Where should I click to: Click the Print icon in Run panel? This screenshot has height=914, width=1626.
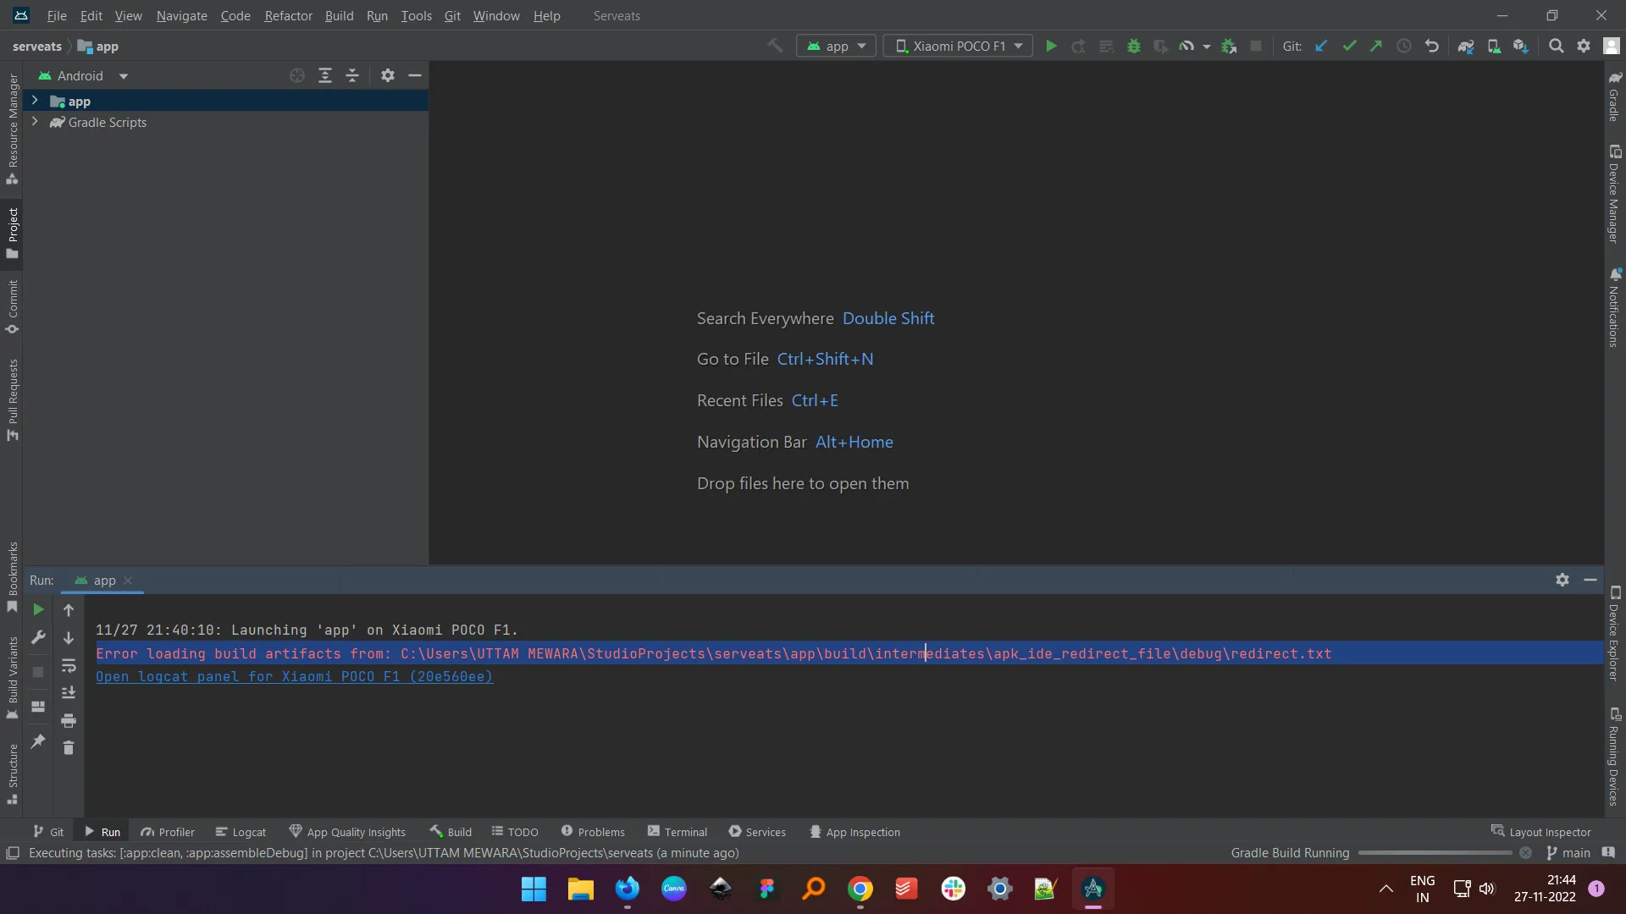(69, 721)
